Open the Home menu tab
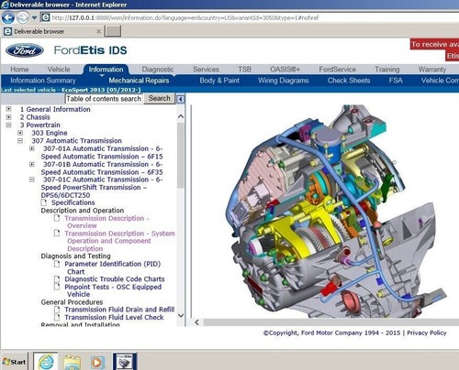 coord(19,70)
